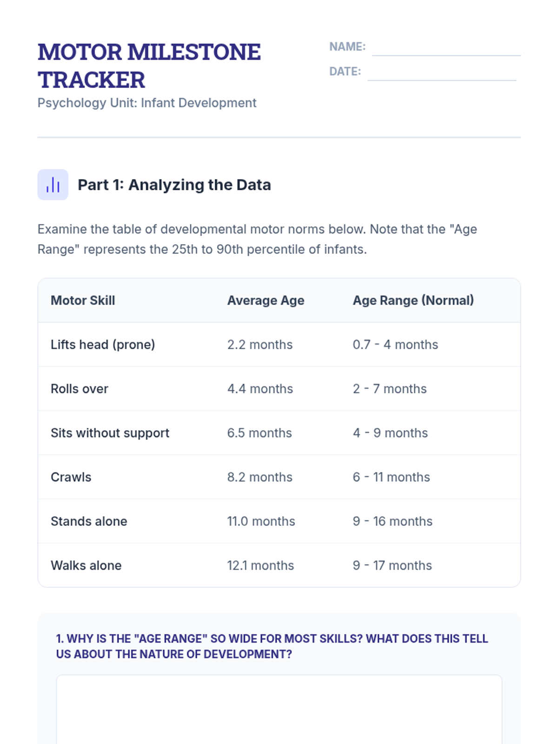558x744 pixels.
Task: Select the Walks alone row label
Action: point(86,565)
